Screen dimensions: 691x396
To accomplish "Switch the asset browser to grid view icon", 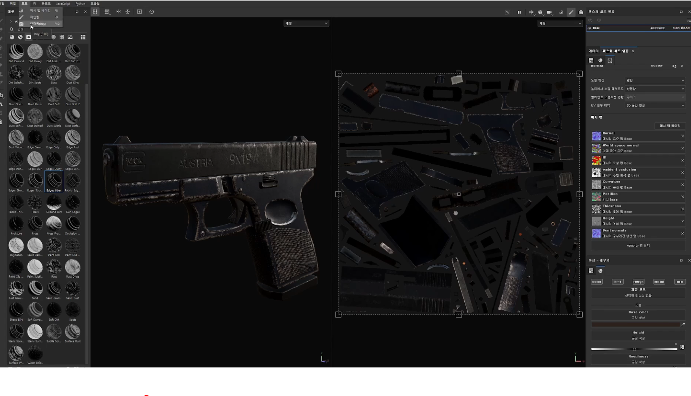I will pyautogui.click(x=83, y=37).
